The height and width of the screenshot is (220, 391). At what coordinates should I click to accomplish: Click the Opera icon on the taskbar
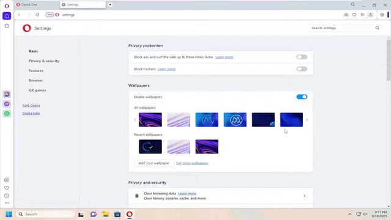click(x=130, y=215)
